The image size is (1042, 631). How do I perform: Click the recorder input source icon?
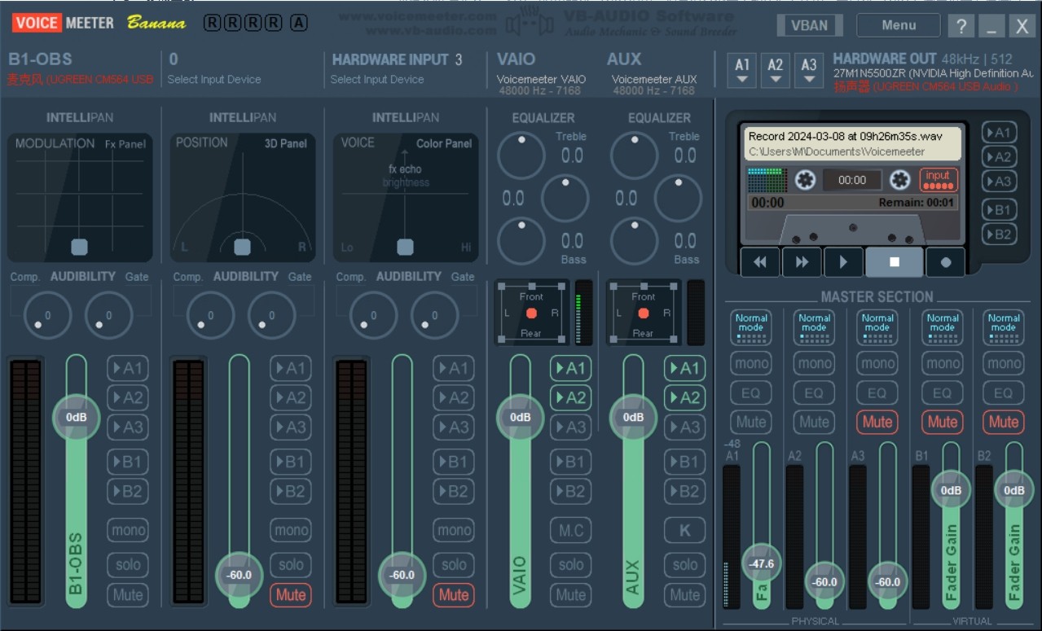tap(938, 179)
